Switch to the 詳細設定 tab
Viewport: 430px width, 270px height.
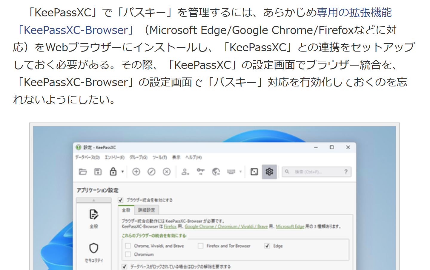pos(146,210)
